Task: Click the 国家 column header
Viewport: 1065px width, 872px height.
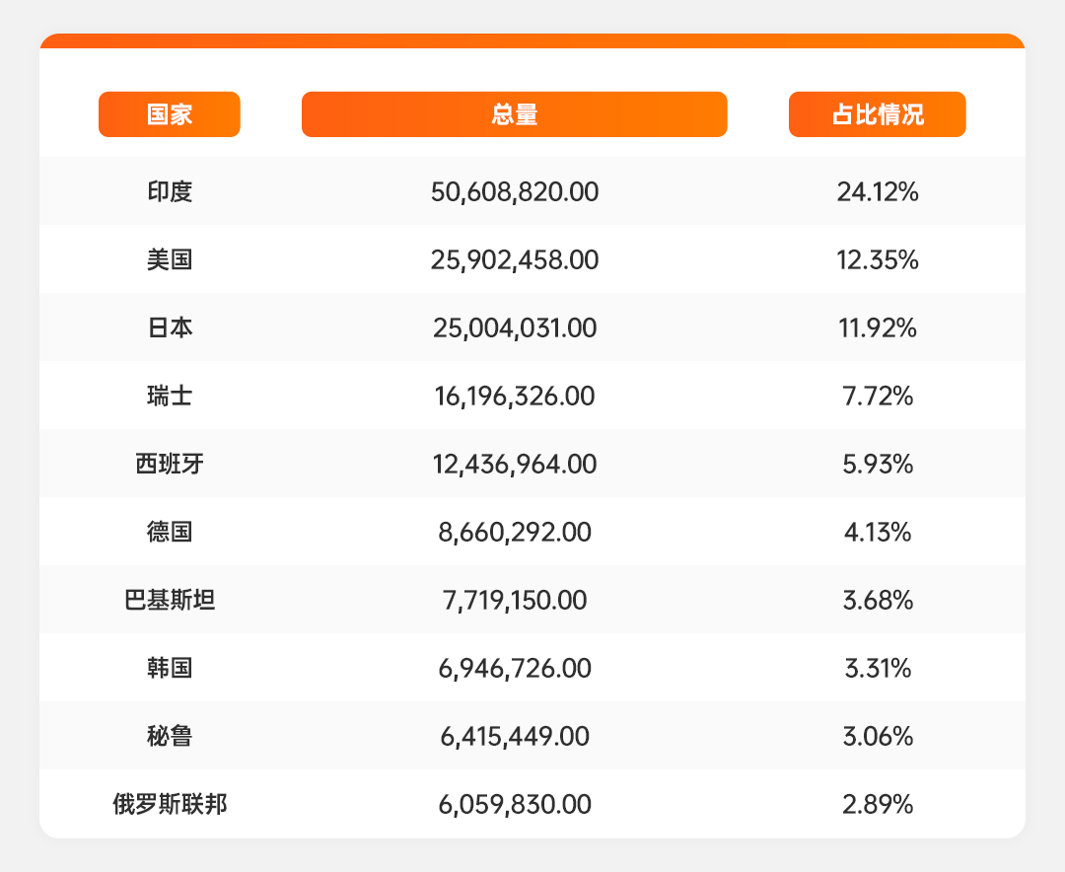Action: [169, 114]
